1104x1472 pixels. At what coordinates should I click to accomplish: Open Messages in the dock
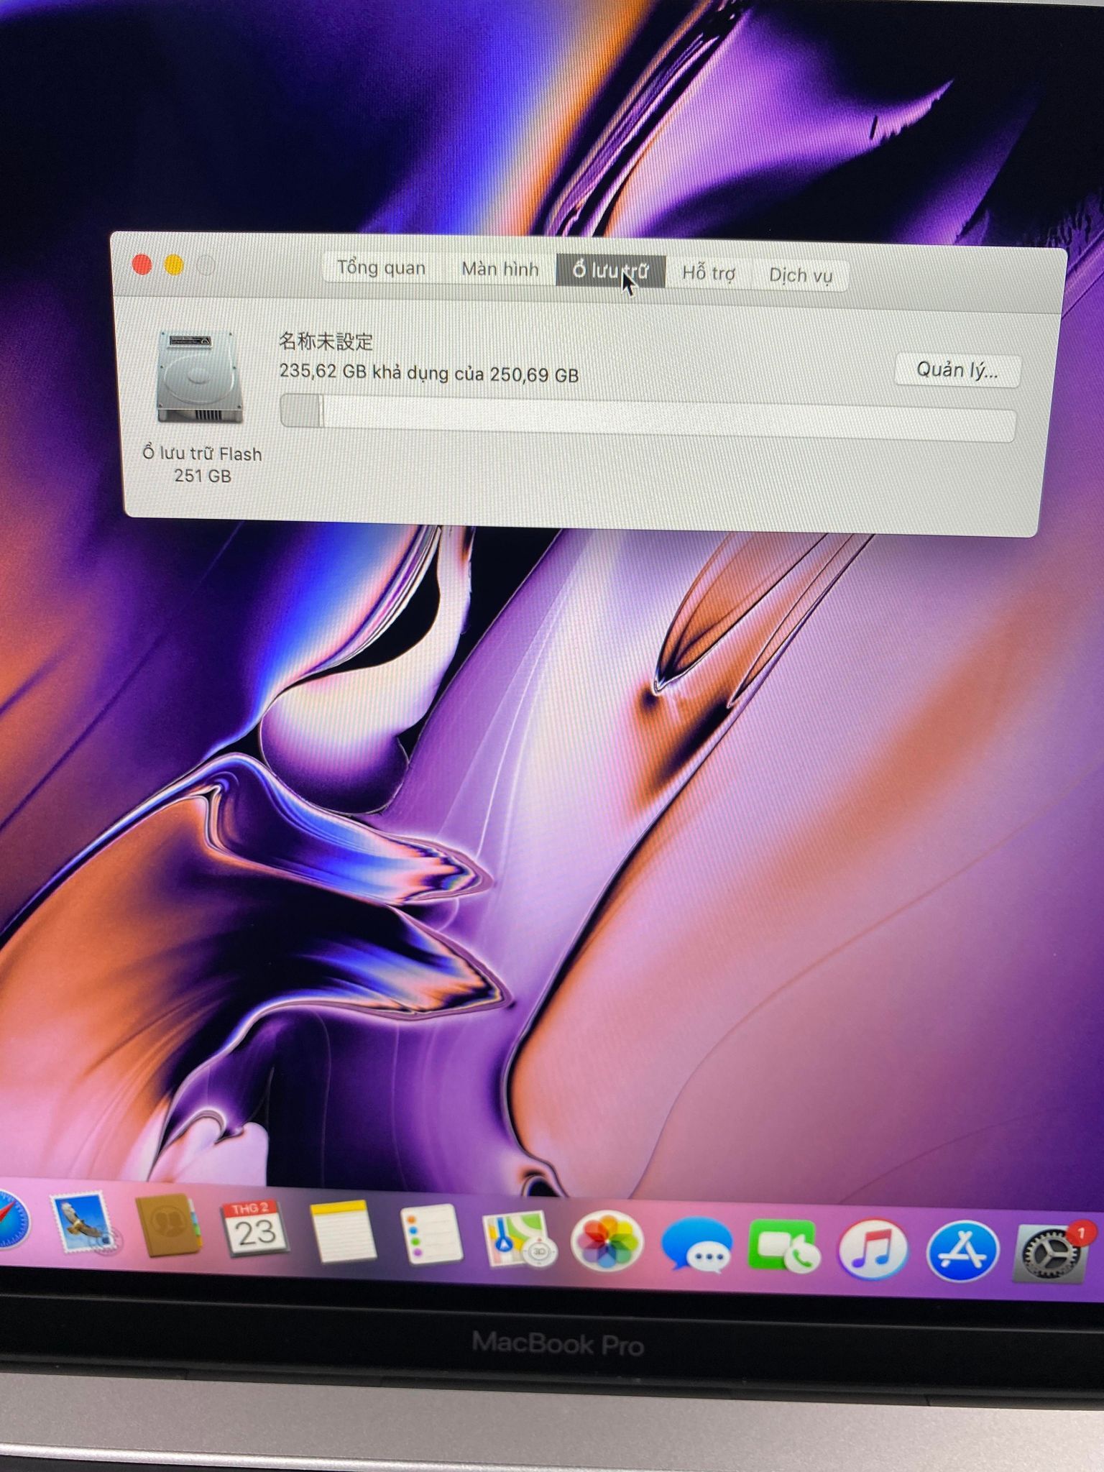tap(696, 1245)
